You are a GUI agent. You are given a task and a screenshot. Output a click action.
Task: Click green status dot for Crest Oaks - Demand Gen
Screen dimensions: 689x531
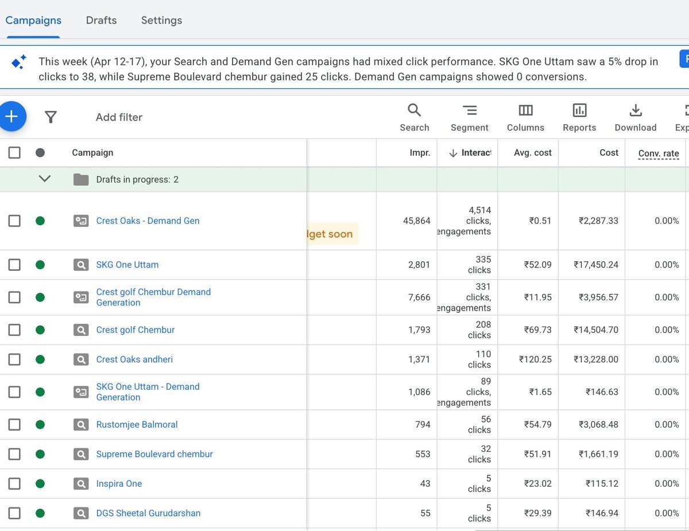tap(40, 220)
